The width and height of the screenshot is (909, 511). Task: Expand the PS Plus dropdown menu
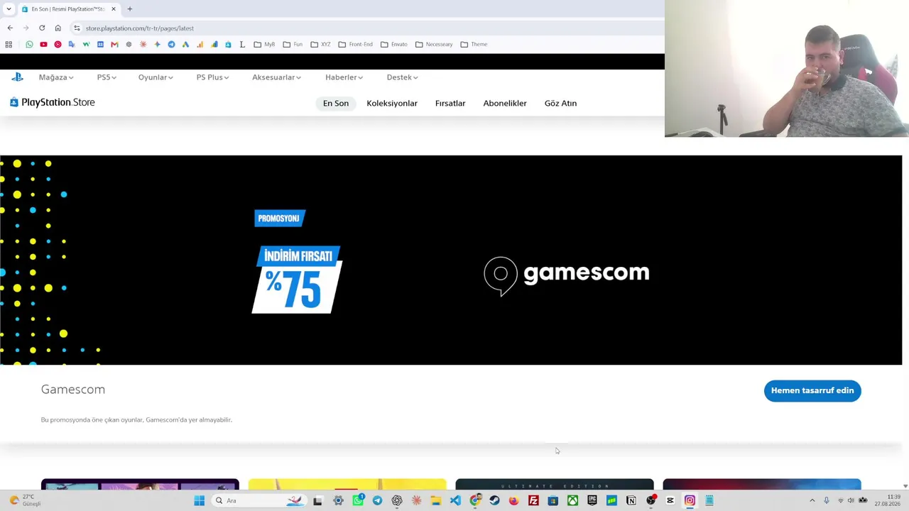212,77
